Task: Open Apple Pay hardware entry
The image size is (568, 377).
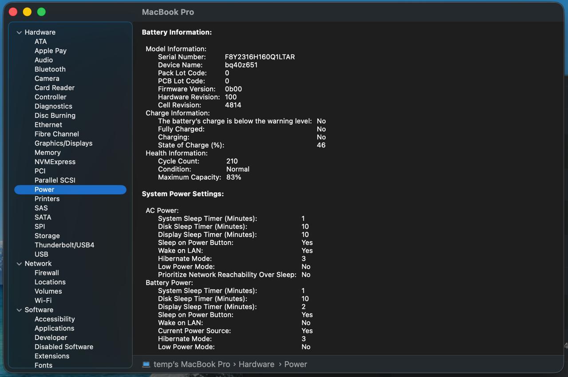Action: pyautogui.click(x=51, y=51)
